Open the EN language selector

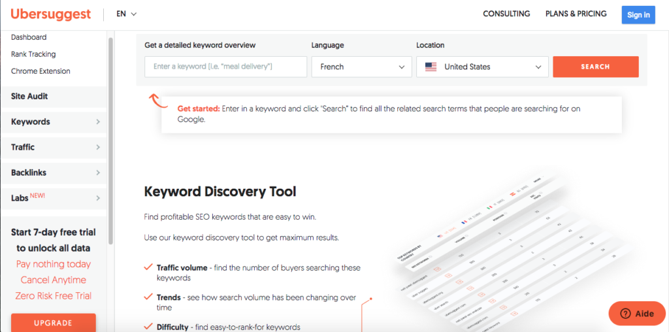[x=126, y=14]
